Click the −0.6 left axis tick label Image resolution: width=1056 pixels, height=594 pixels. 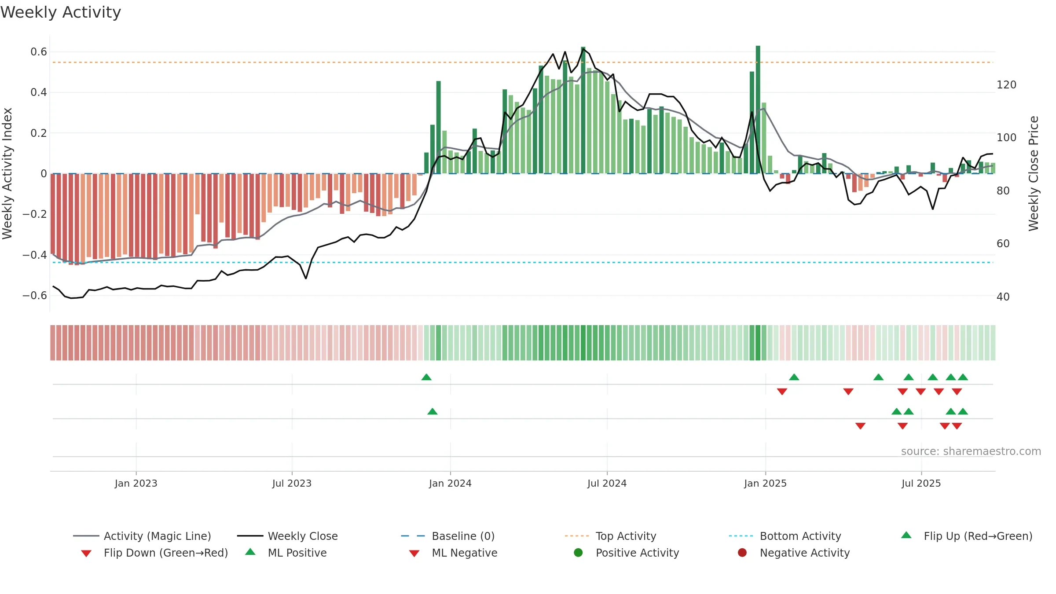(x=35, y=295)
